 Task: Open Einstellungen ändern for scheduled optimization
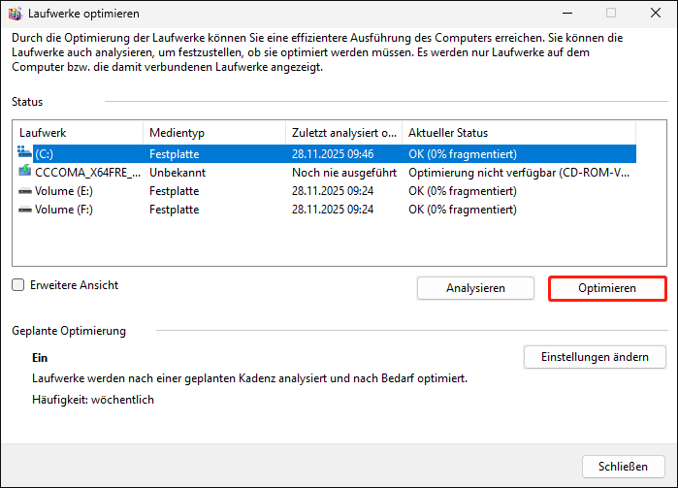tap(595, 357)
